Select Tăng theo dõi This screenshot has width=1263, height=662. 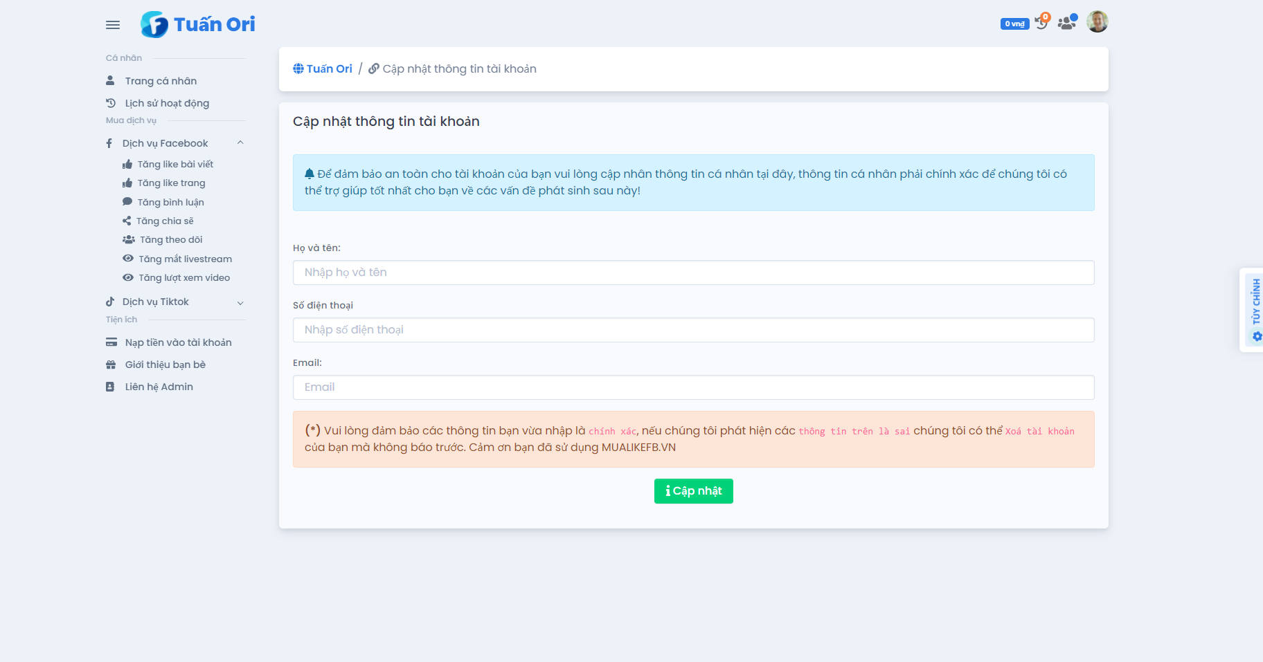(x=171, y=239)
